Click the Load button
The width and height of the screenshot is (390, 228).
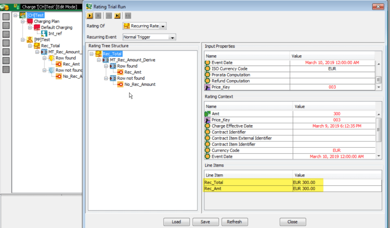(x=176, y=222)
